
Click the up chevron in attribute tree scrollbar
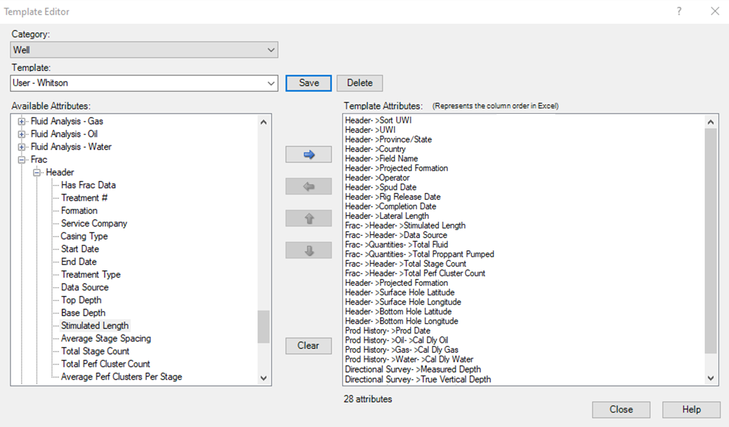tap(263, 122)
